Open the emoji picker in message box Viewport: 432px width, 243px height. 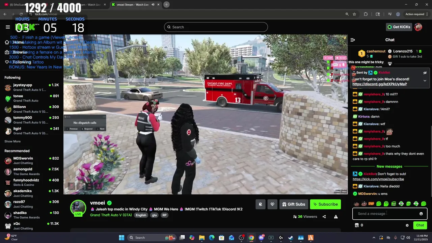(x=421, y=214)
